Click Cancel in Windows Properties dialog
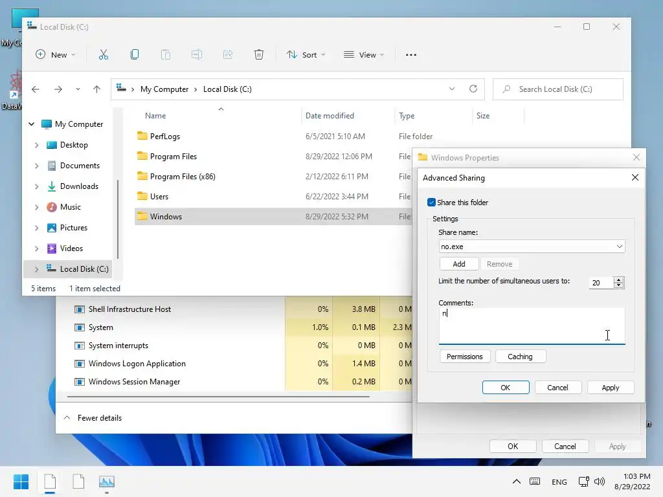The height and width of the screenshot is (497, 663). coord(565,447)
